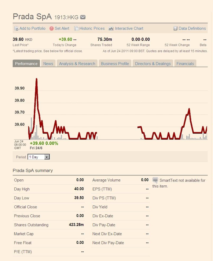Click the Previous Close row label
Screen dimensions: 213x261
pyautogui.click(x=27, y=216)
